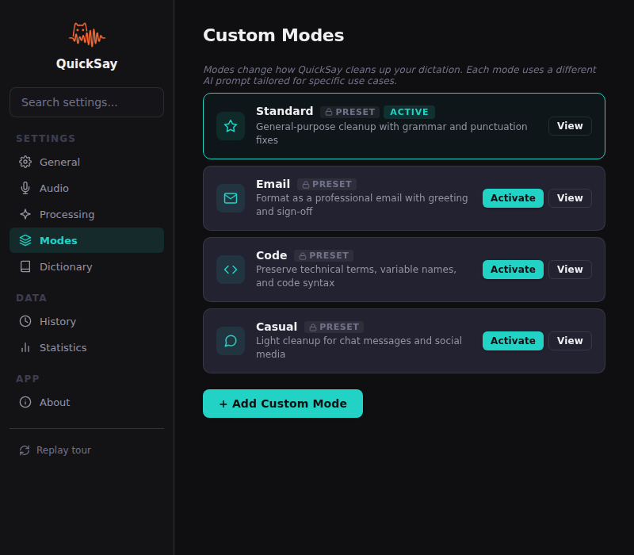
Task: Click the QuickSay cat logo
Action: click(86, 33)
